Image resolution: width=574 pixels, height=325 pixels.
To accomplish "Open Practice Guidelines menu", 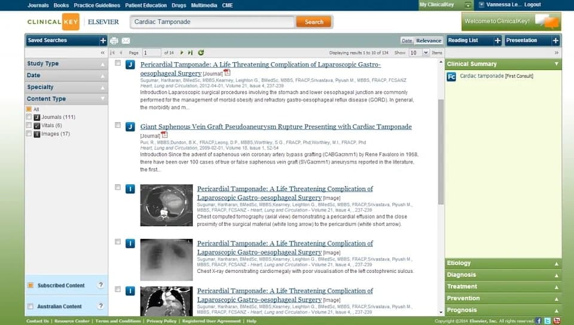I will click(97, 5).
